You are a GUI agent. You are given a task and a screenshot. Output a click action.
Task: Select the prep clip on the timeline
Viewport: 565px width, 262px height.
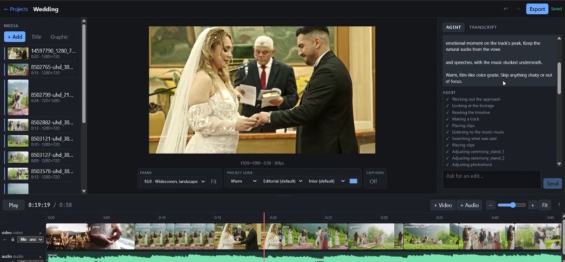tap(112, 237)
